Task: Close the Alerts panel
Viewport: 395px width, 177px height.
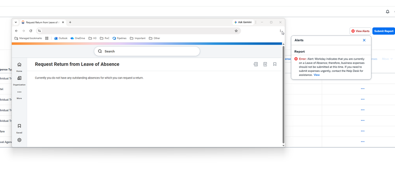Action: click(364, 40)
